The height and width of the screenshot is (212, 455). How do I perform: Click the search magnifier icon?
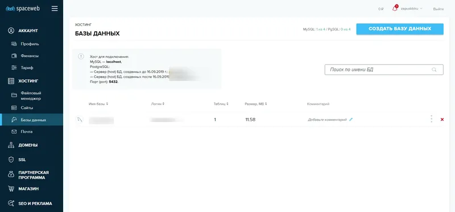pyautogui.click(x=434, y=70)
